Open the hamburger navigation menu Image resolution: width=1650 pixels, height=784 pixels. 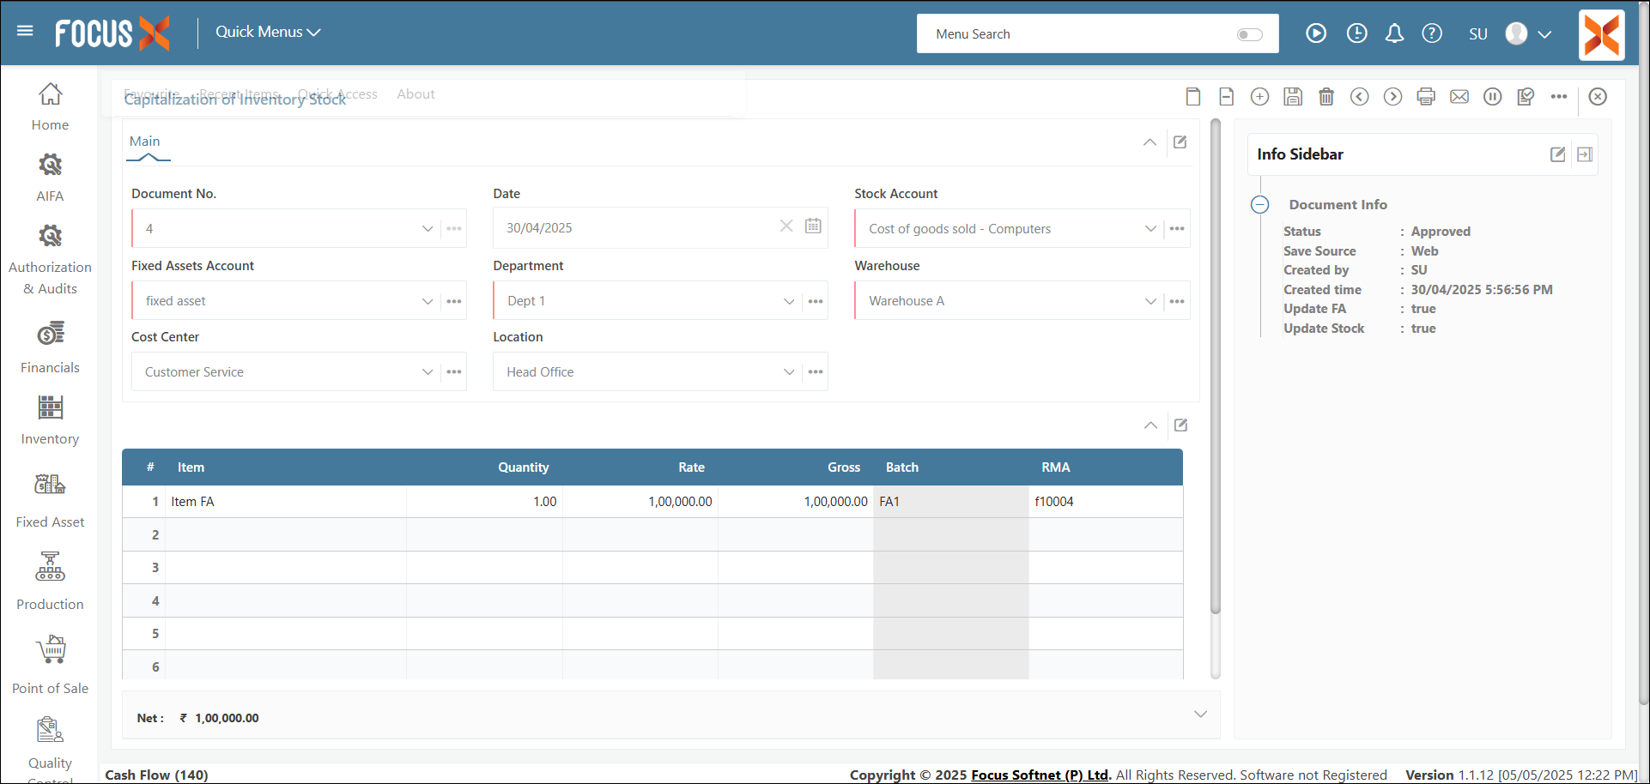click(x=25, y=32)
